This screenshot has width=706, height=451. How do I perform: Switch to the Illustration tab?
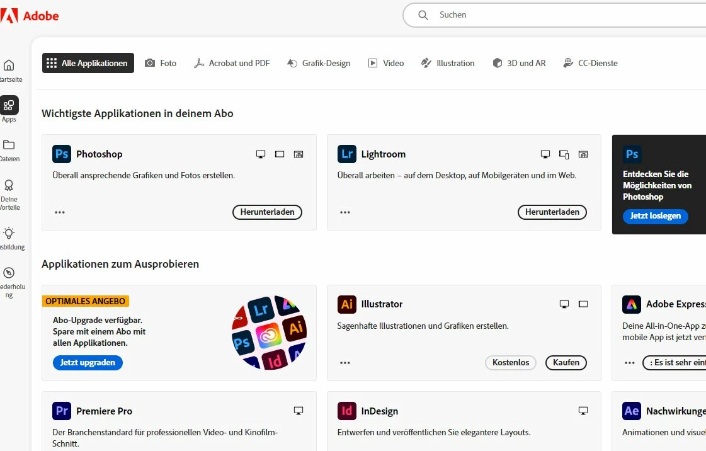coord(448,63)
